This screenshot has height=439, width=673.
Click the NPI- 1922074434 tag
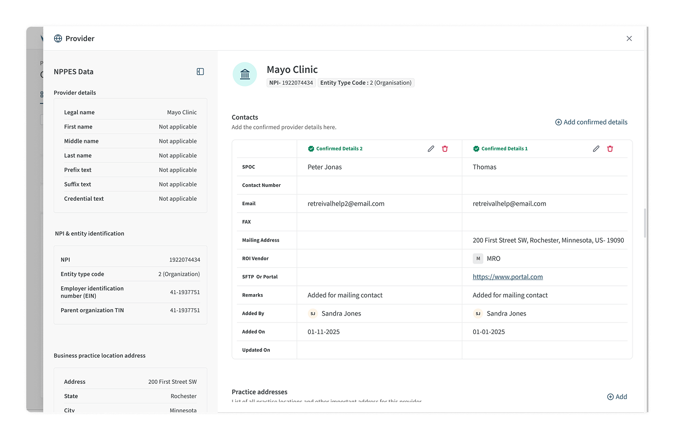(291, 83)
